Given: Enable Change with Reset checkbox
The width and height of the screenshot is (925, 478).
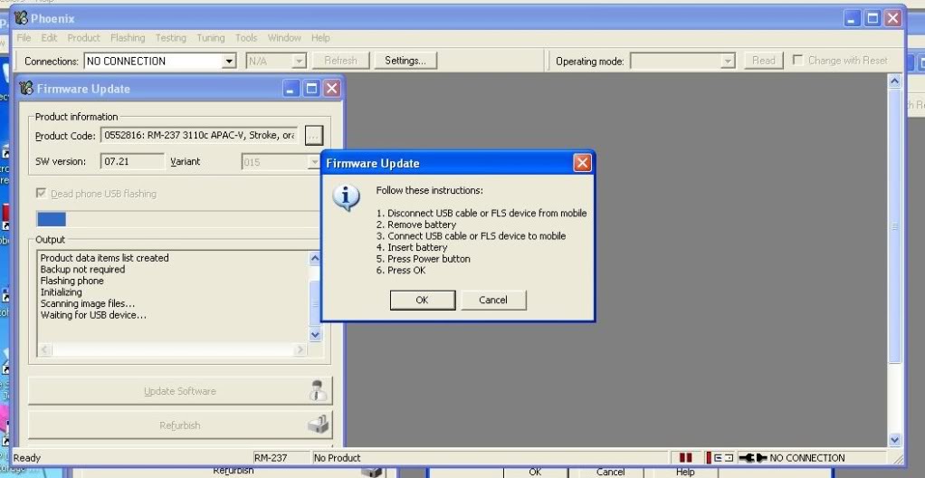Looking at the screenshot, I should tap(797, 60).
